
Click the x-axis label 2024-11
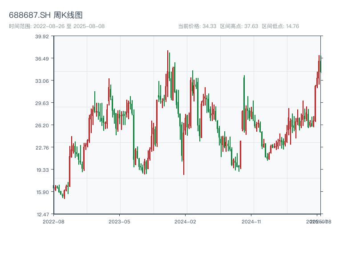pyautogui.click(x=251, y=222)
